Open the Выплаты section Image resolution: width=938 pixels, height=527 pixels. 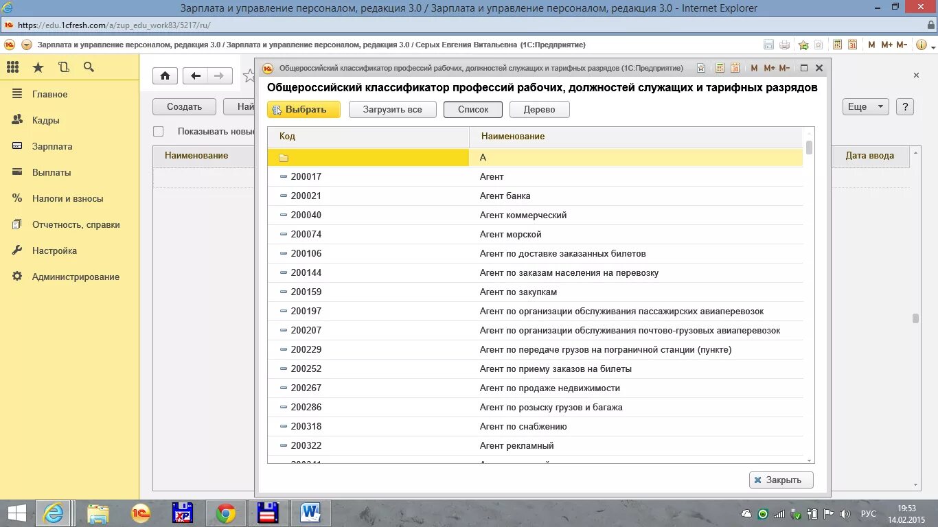(x=52, y=172)
